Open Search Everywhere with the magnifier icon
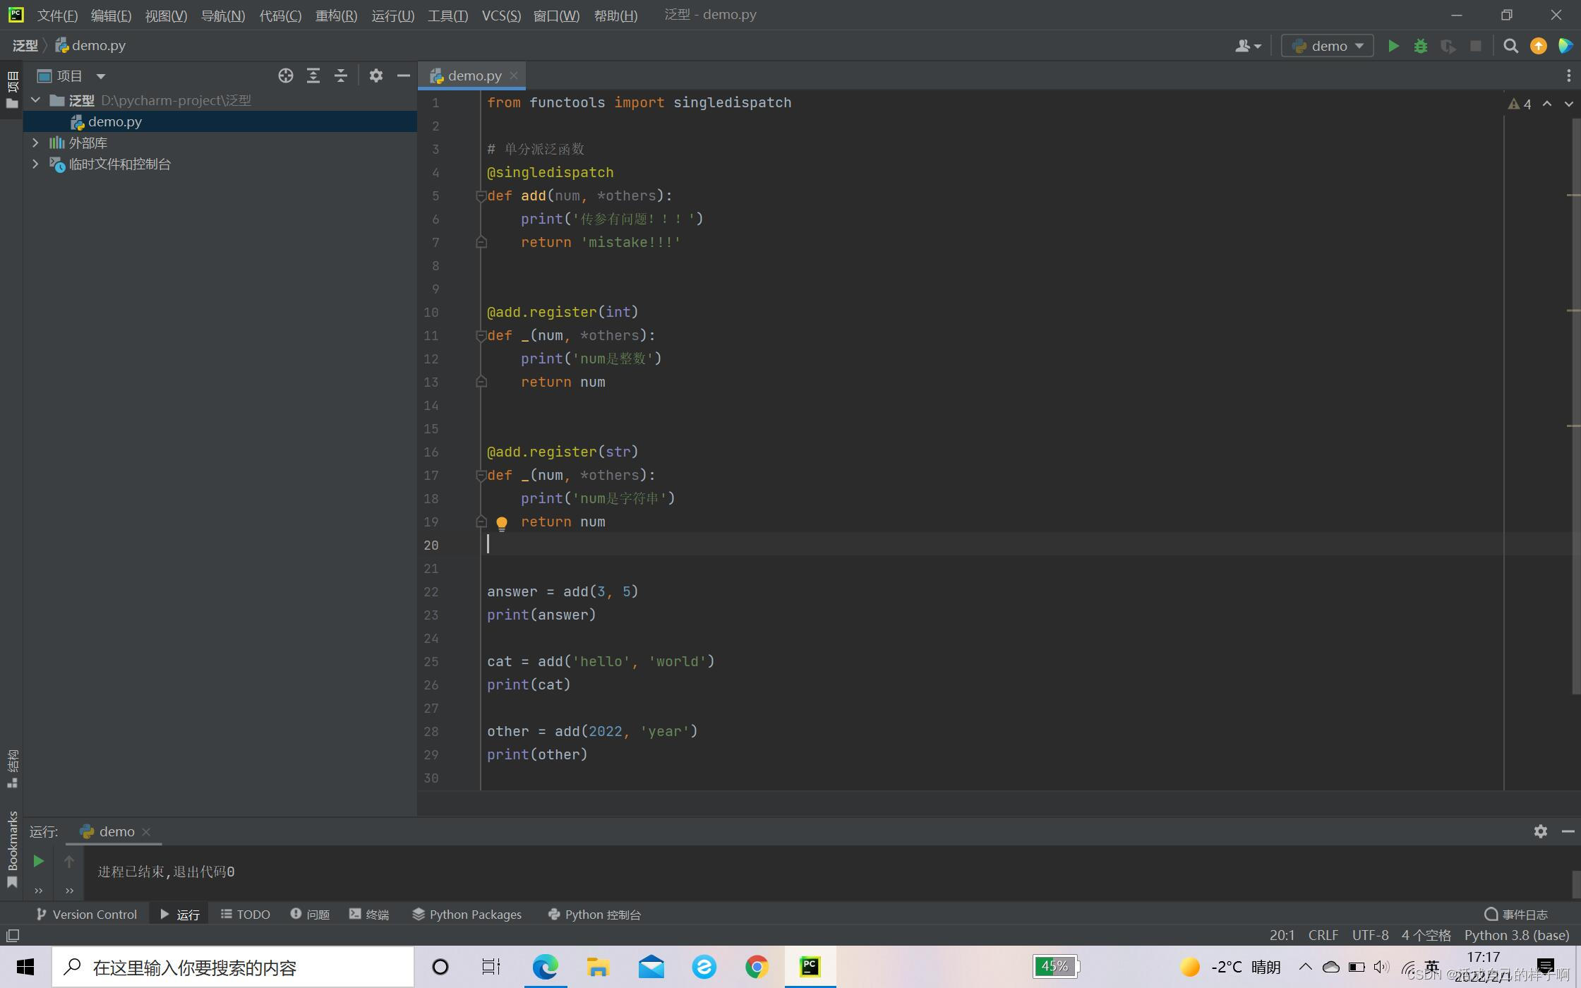 point(1510,46)
